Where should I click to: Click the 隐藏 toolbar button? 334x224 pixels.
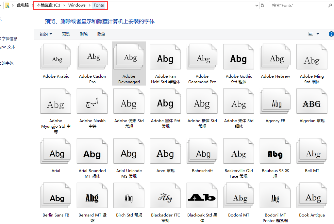tap(101, 34)
